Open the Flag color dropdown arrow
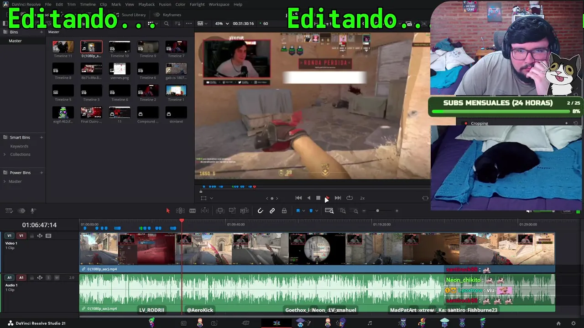Screen dimensions: 584x328 303,211
